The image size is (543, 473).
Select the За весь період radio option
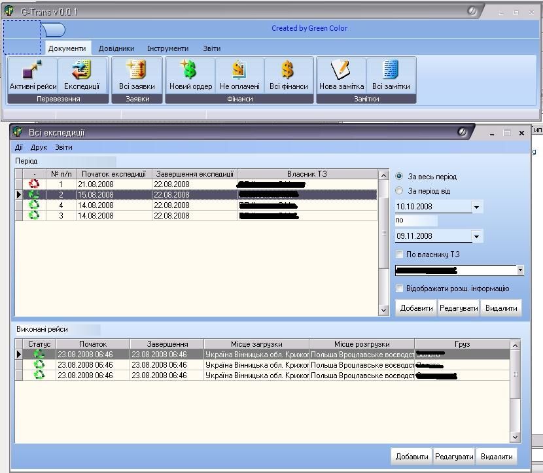click(399, 176)
